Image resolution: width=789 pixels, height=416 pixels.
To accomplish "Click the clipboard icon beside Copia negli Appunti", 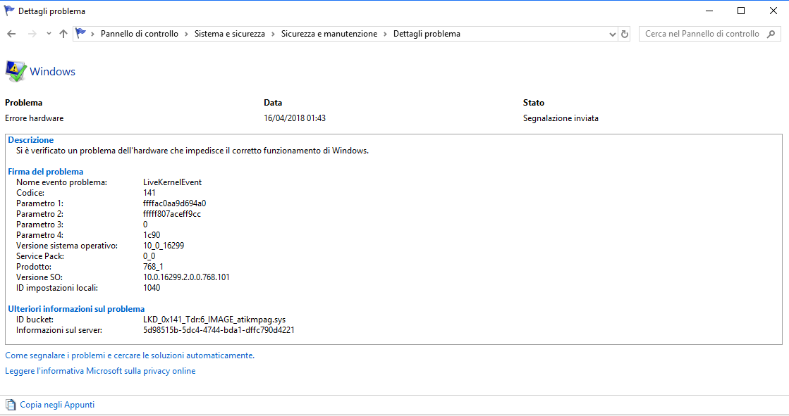I will click(11, 405).
